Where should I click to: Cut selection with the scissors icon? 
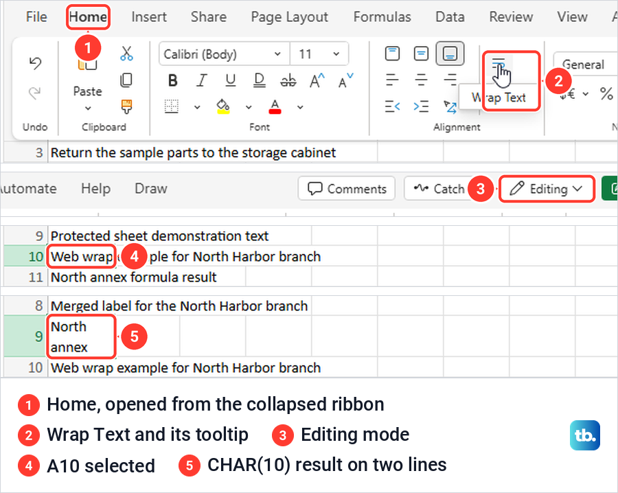tap(126, 53)
